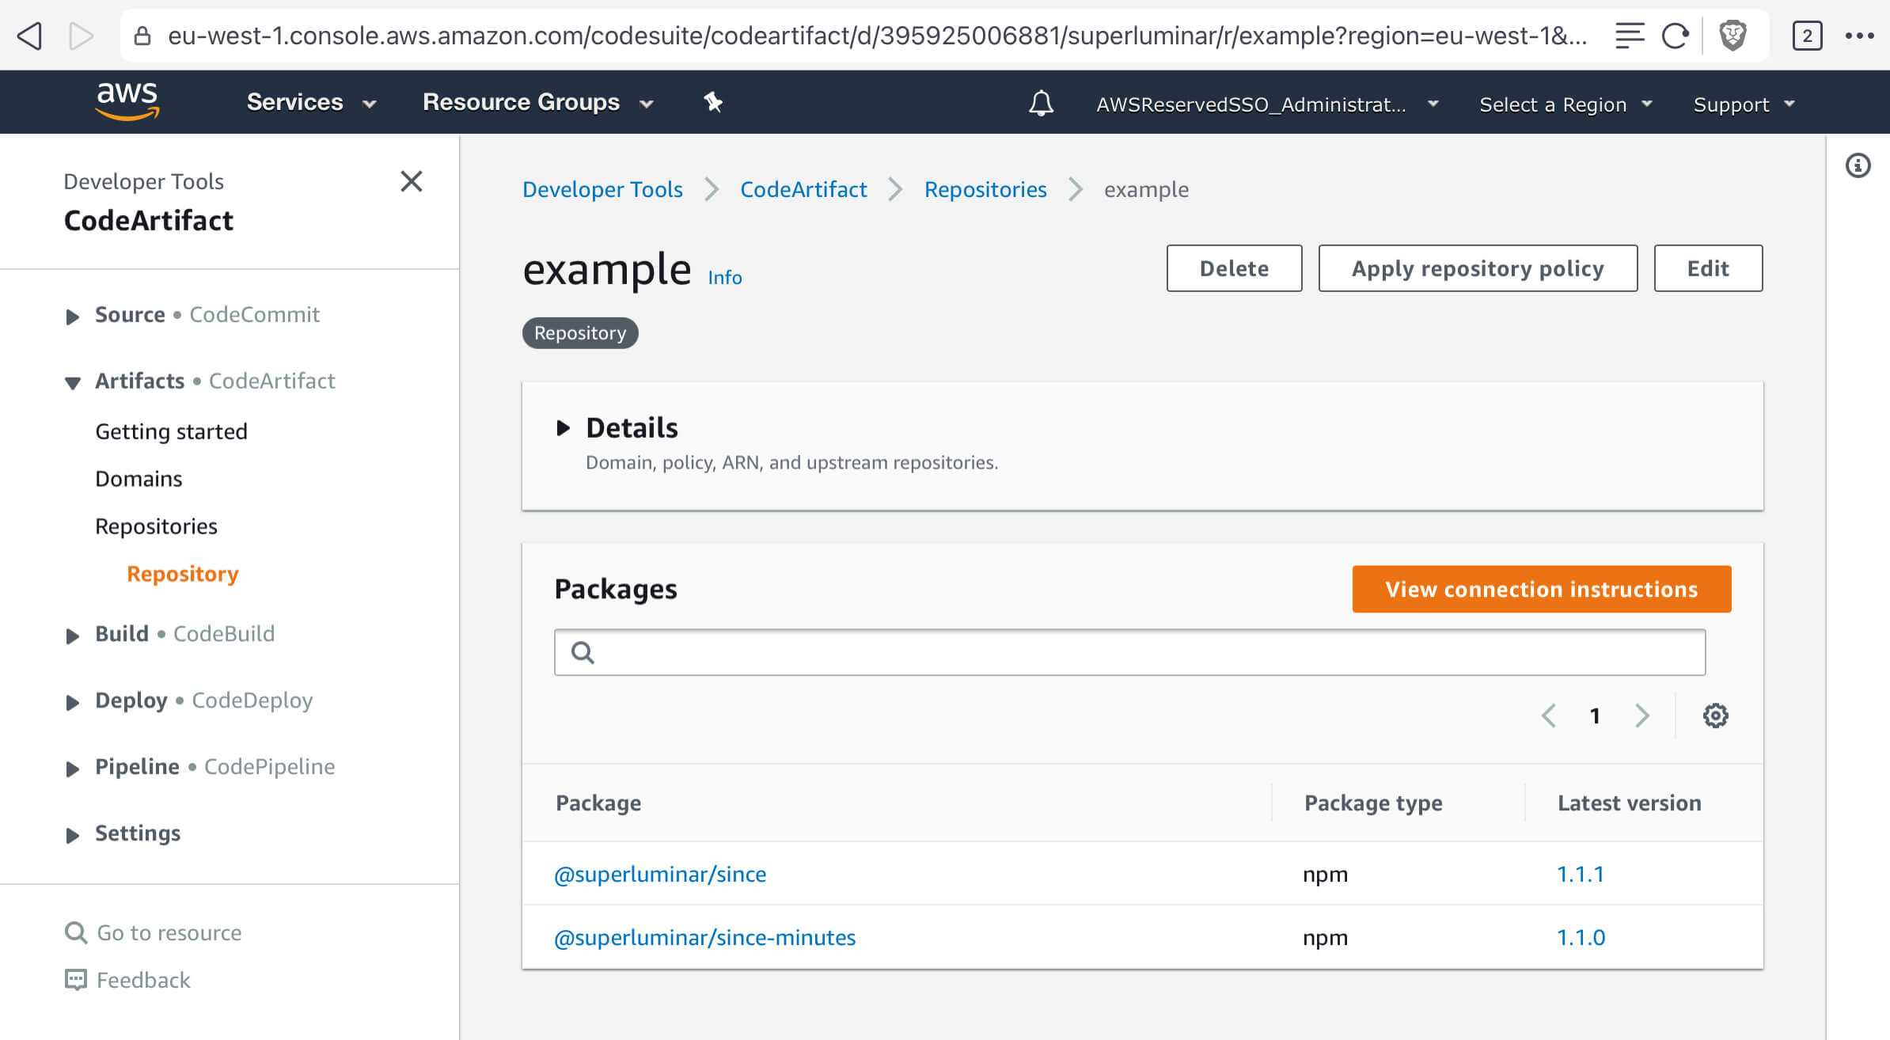Click the info circle panel icon
The height and width of the screenshot is (1040, 1890).
(x=1858, y=165)
